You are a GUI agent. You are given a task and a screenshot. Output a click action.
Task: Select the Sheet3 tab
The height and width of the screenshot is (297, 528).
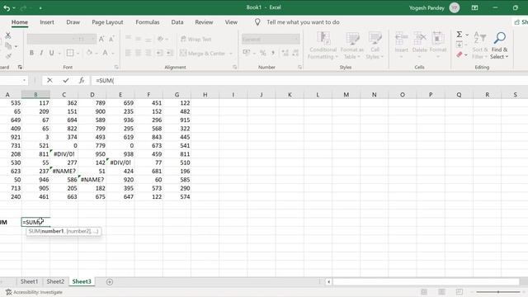[x=82, y=281]
